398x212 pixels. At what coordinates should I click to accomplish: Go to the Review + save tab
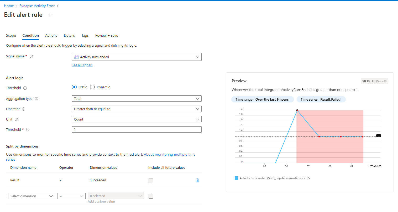tap(107, 36)
